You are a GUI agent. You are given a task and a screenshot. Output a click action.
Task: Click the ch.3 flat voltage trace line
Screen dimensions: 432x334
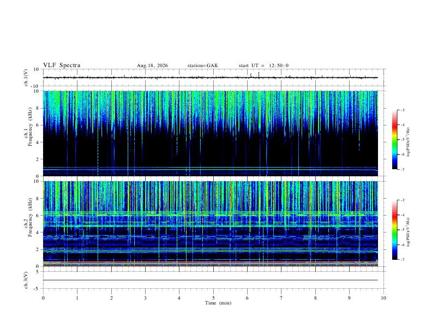click(211, 280)
